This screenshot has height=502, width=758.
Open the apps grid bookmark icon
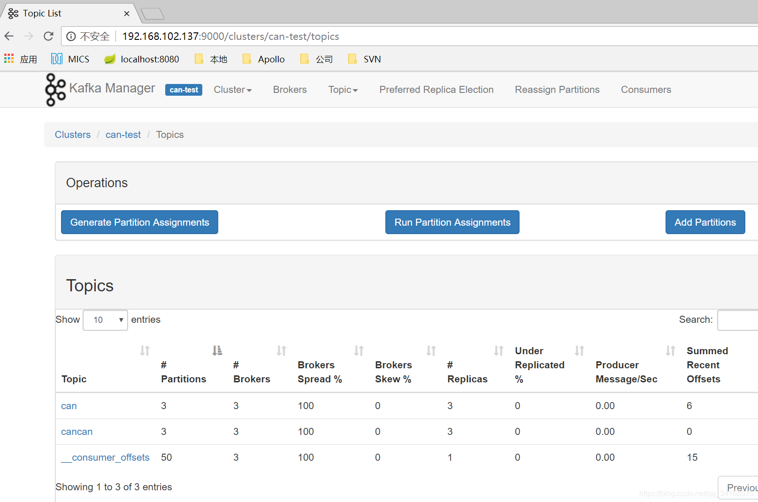click(x=9, y=59)
